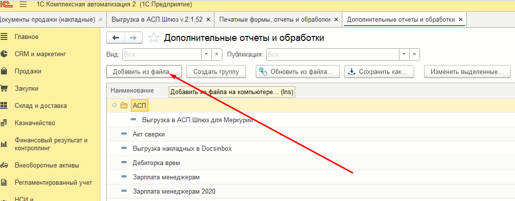Open the Главное section
This screenshot has width=515, height=201.
coord(26,37)
